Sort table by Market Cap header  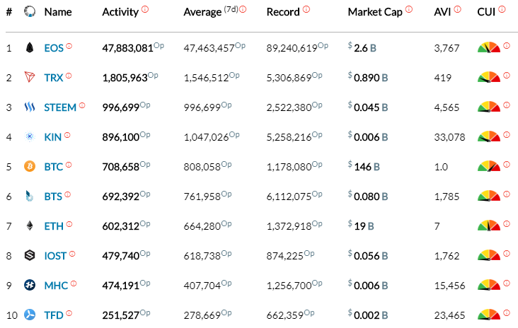coord(375,12)
